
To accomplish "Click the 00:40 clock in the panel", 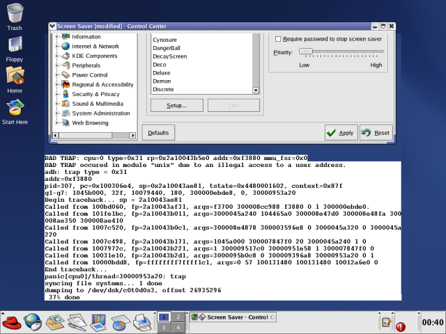I will (x=433, y=322).
